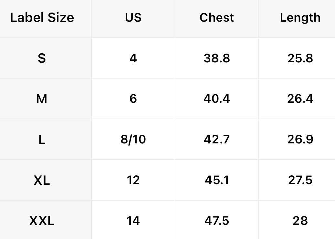Select the XXL label size cell
The width and height of the screenshot is (335, 239).
click(x=42, y=221)
